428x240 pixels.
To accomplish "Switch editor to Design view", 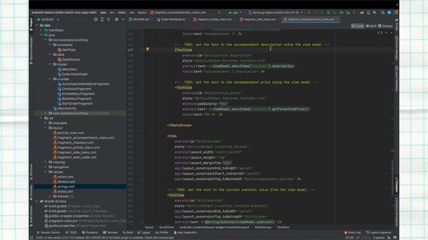I will [x=385, y=26].
